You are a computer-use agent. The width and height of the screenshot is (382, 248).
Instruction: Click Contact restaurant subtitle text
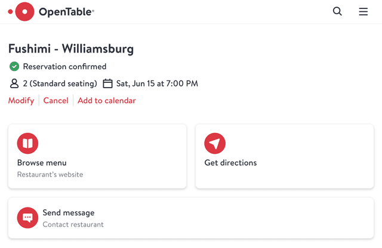(73, 224)
